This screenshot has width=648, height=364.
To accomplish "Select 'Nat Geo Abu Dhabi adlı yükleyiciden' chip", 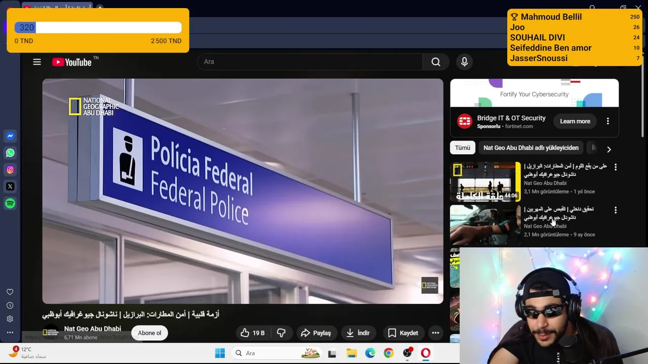I will pyautogui.click(x=531, y=148).
